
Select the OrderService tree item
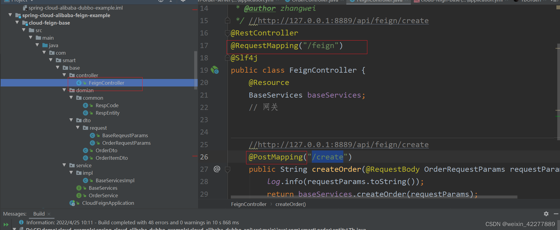(103, 195)
